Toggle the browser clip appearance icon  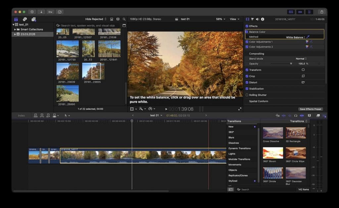coord(112,19)
